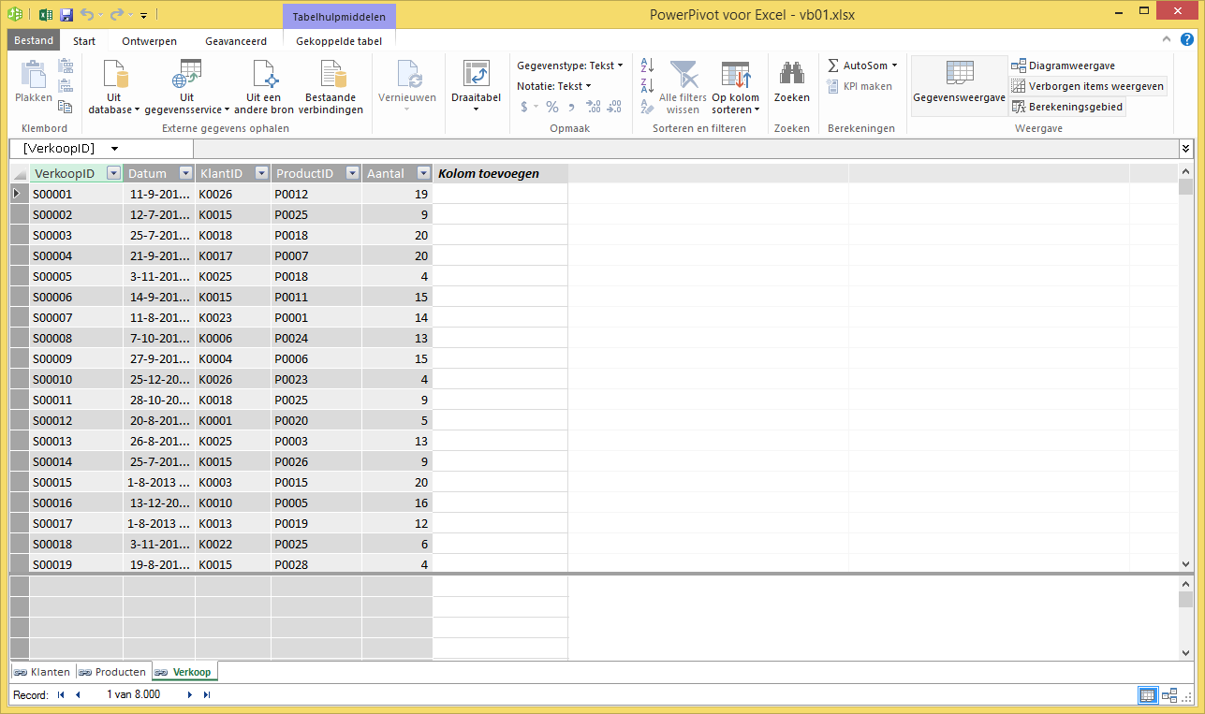Select the Gekoppelde tabel ribbon tab

(x=339, y=41)
